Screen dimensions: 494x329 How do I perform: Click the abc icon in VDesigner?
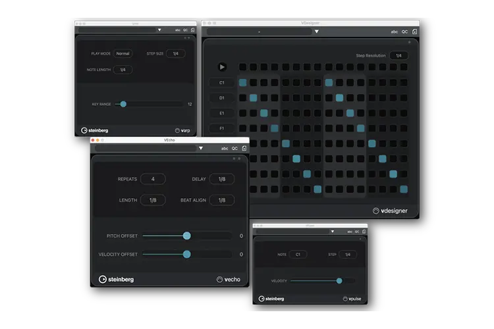click(394, 32)
